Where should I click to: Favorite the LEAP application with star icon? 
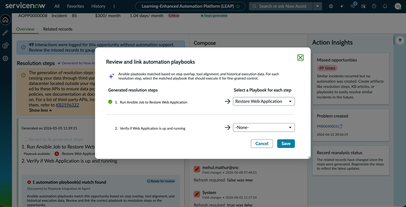(238, 6)
